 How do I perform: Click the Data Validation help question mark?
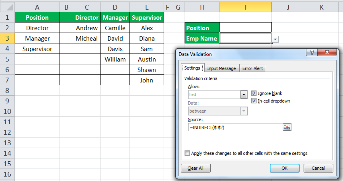coord(312,52)
